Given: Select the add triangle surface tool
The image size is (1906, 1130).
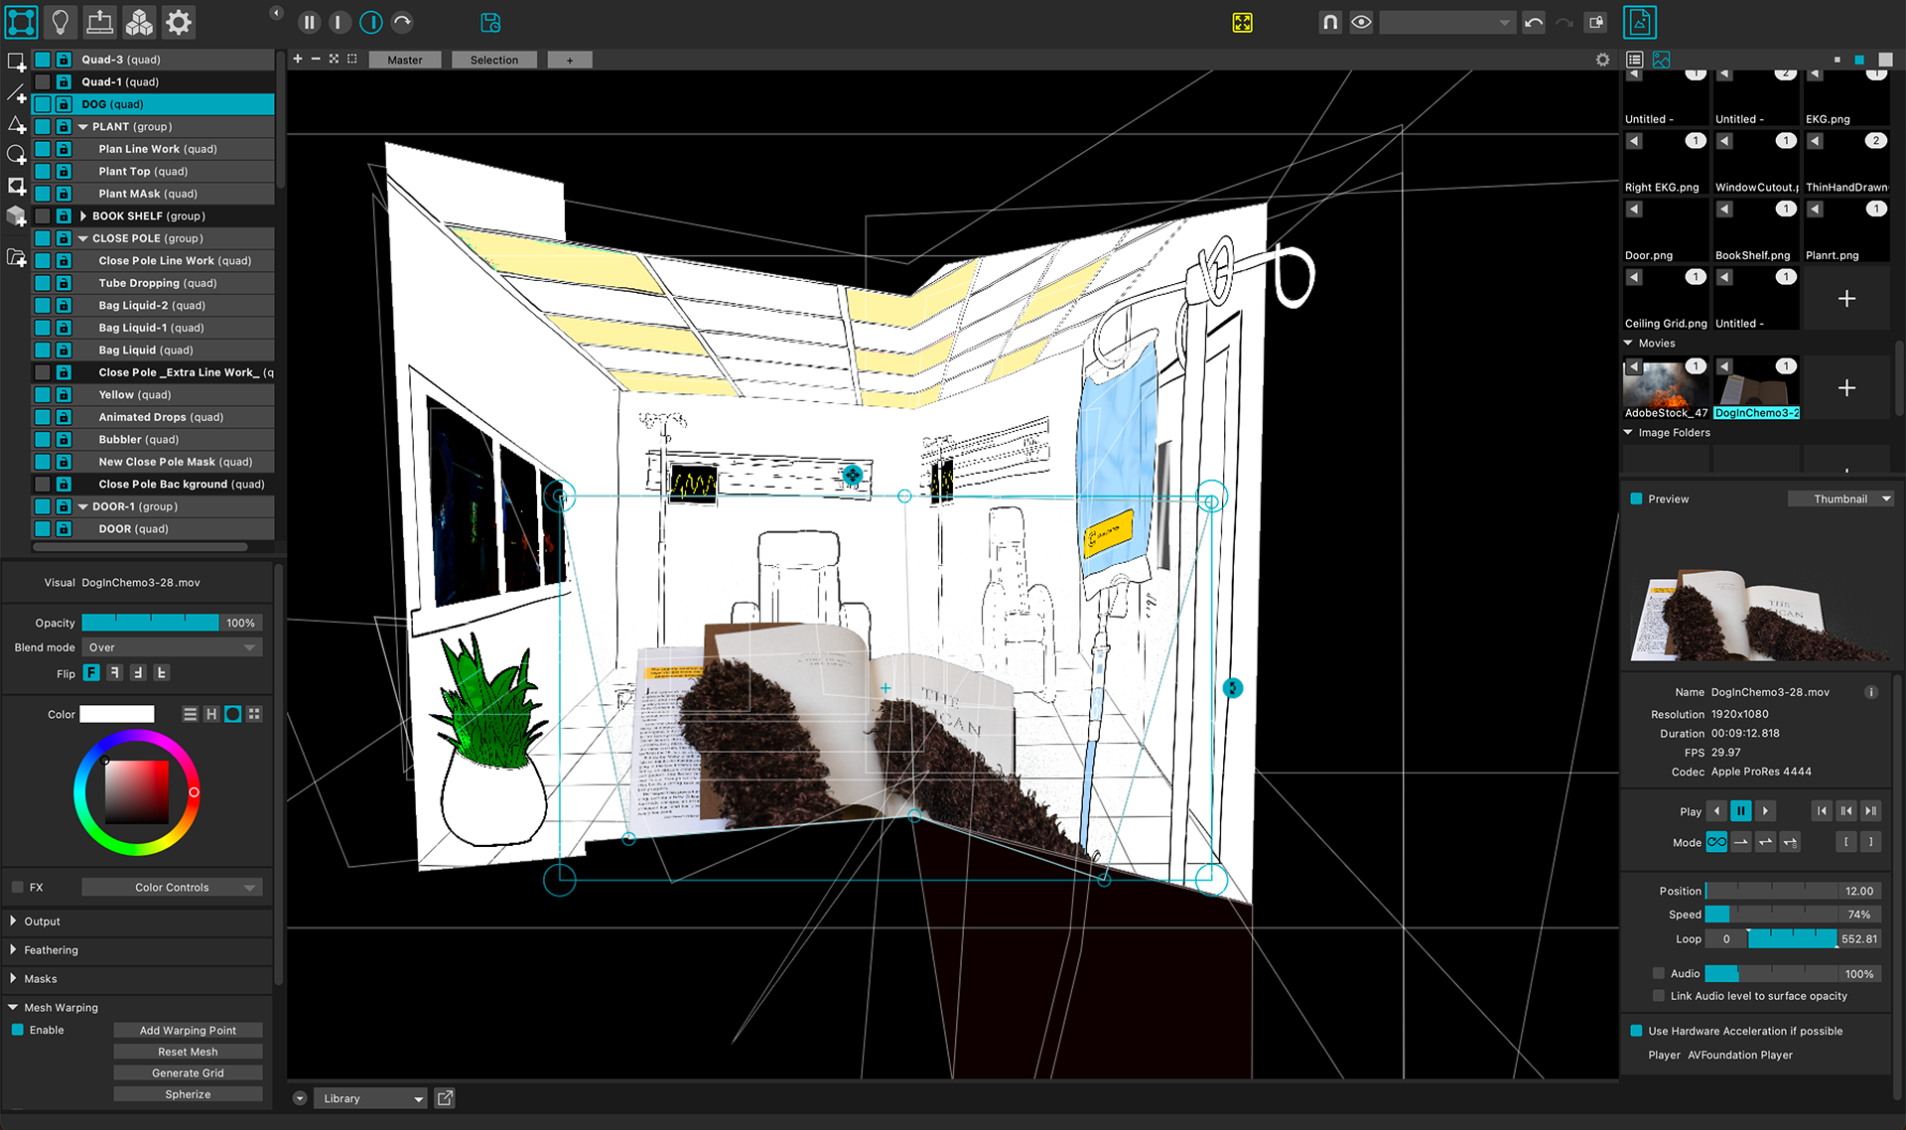Looking at the screenshot, I should [16, 125].
